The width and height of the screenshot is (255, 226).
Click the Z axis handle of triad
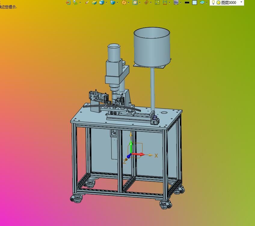(126, 160)
